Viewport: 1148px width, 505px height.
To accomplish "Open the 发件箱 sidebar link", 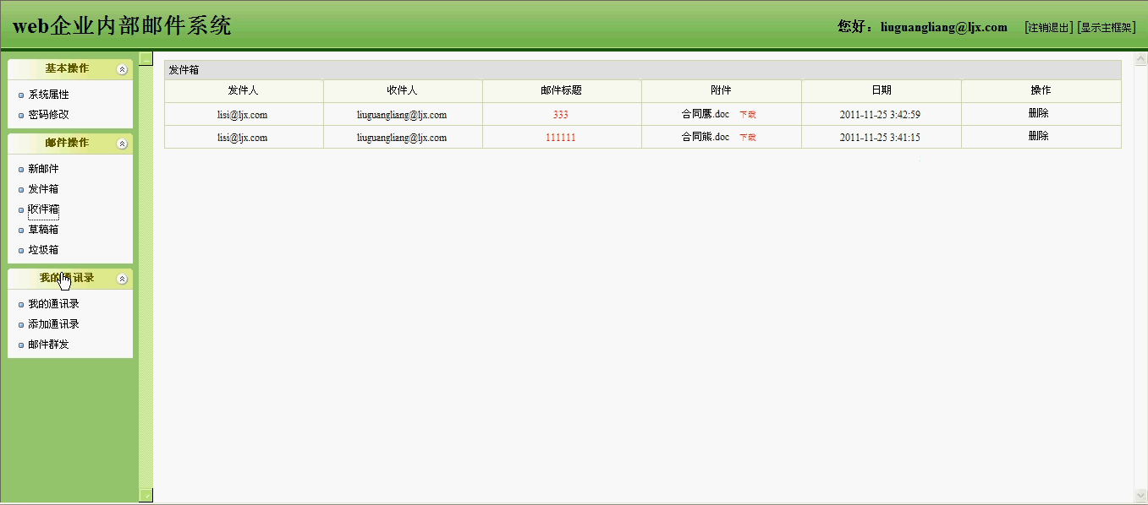I will coord(43,189).
